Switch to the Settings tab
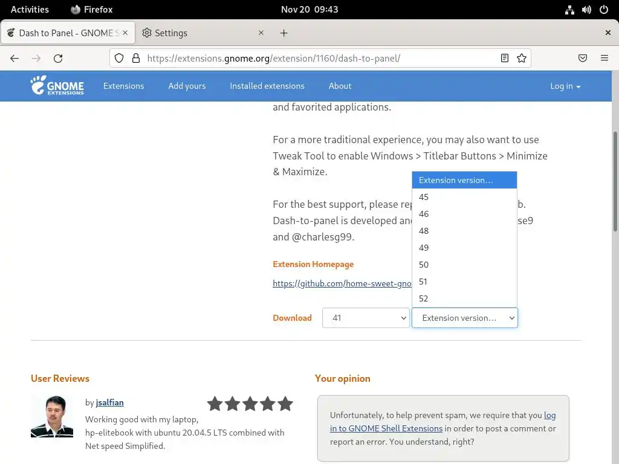The height and width of the screenshot is (464, 619). click(x=204, y=33)
